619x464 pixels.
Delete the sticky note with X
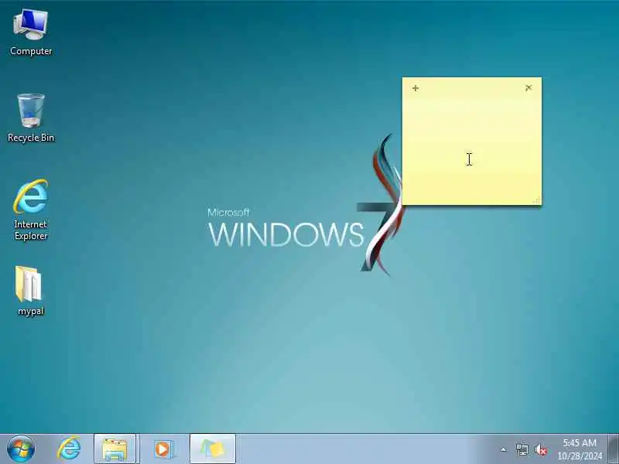tap(528, 88)
